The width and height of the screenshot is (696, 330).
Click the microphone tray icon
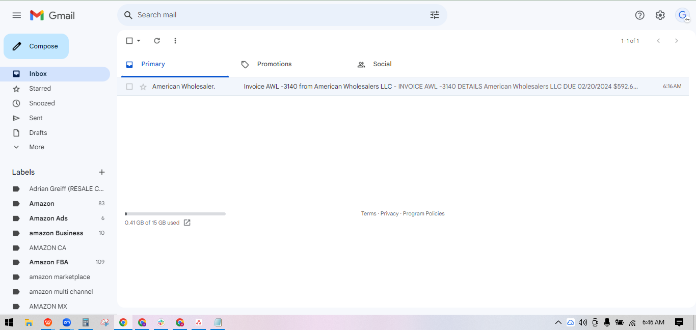607,322
